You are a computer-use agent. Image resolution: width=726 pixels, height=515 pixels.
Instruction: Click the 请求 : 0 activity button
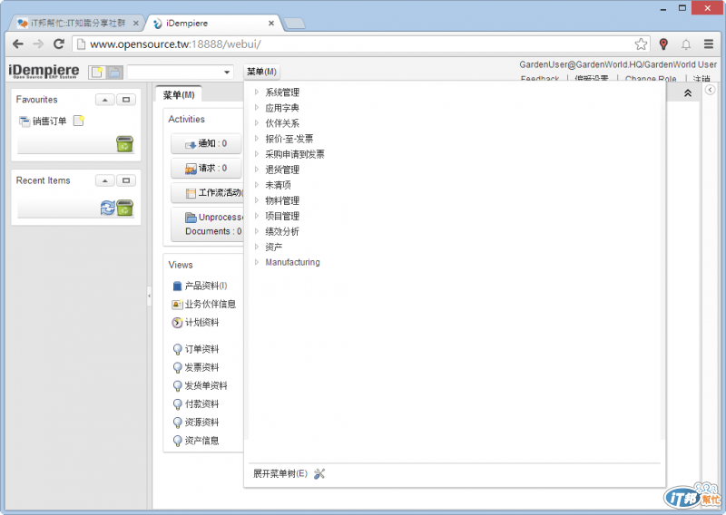[206, 169]
